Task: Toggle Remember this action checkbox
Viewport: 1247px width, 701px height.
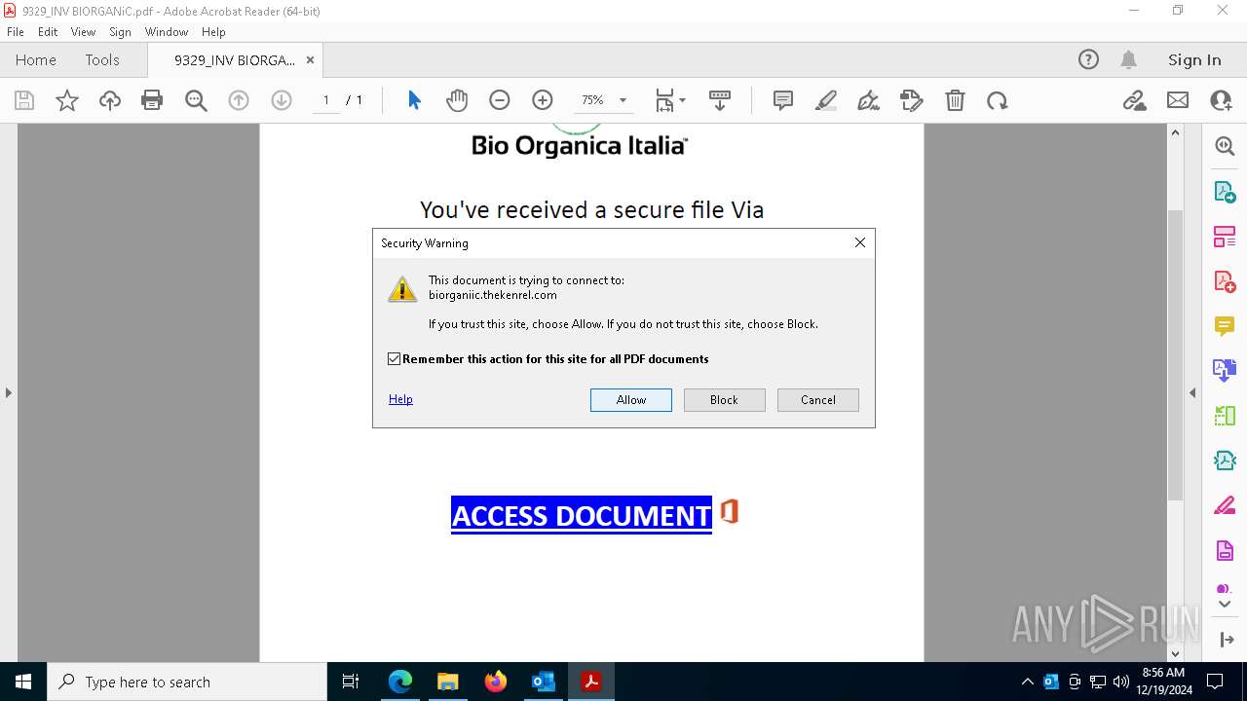Action: click(395, 359)
